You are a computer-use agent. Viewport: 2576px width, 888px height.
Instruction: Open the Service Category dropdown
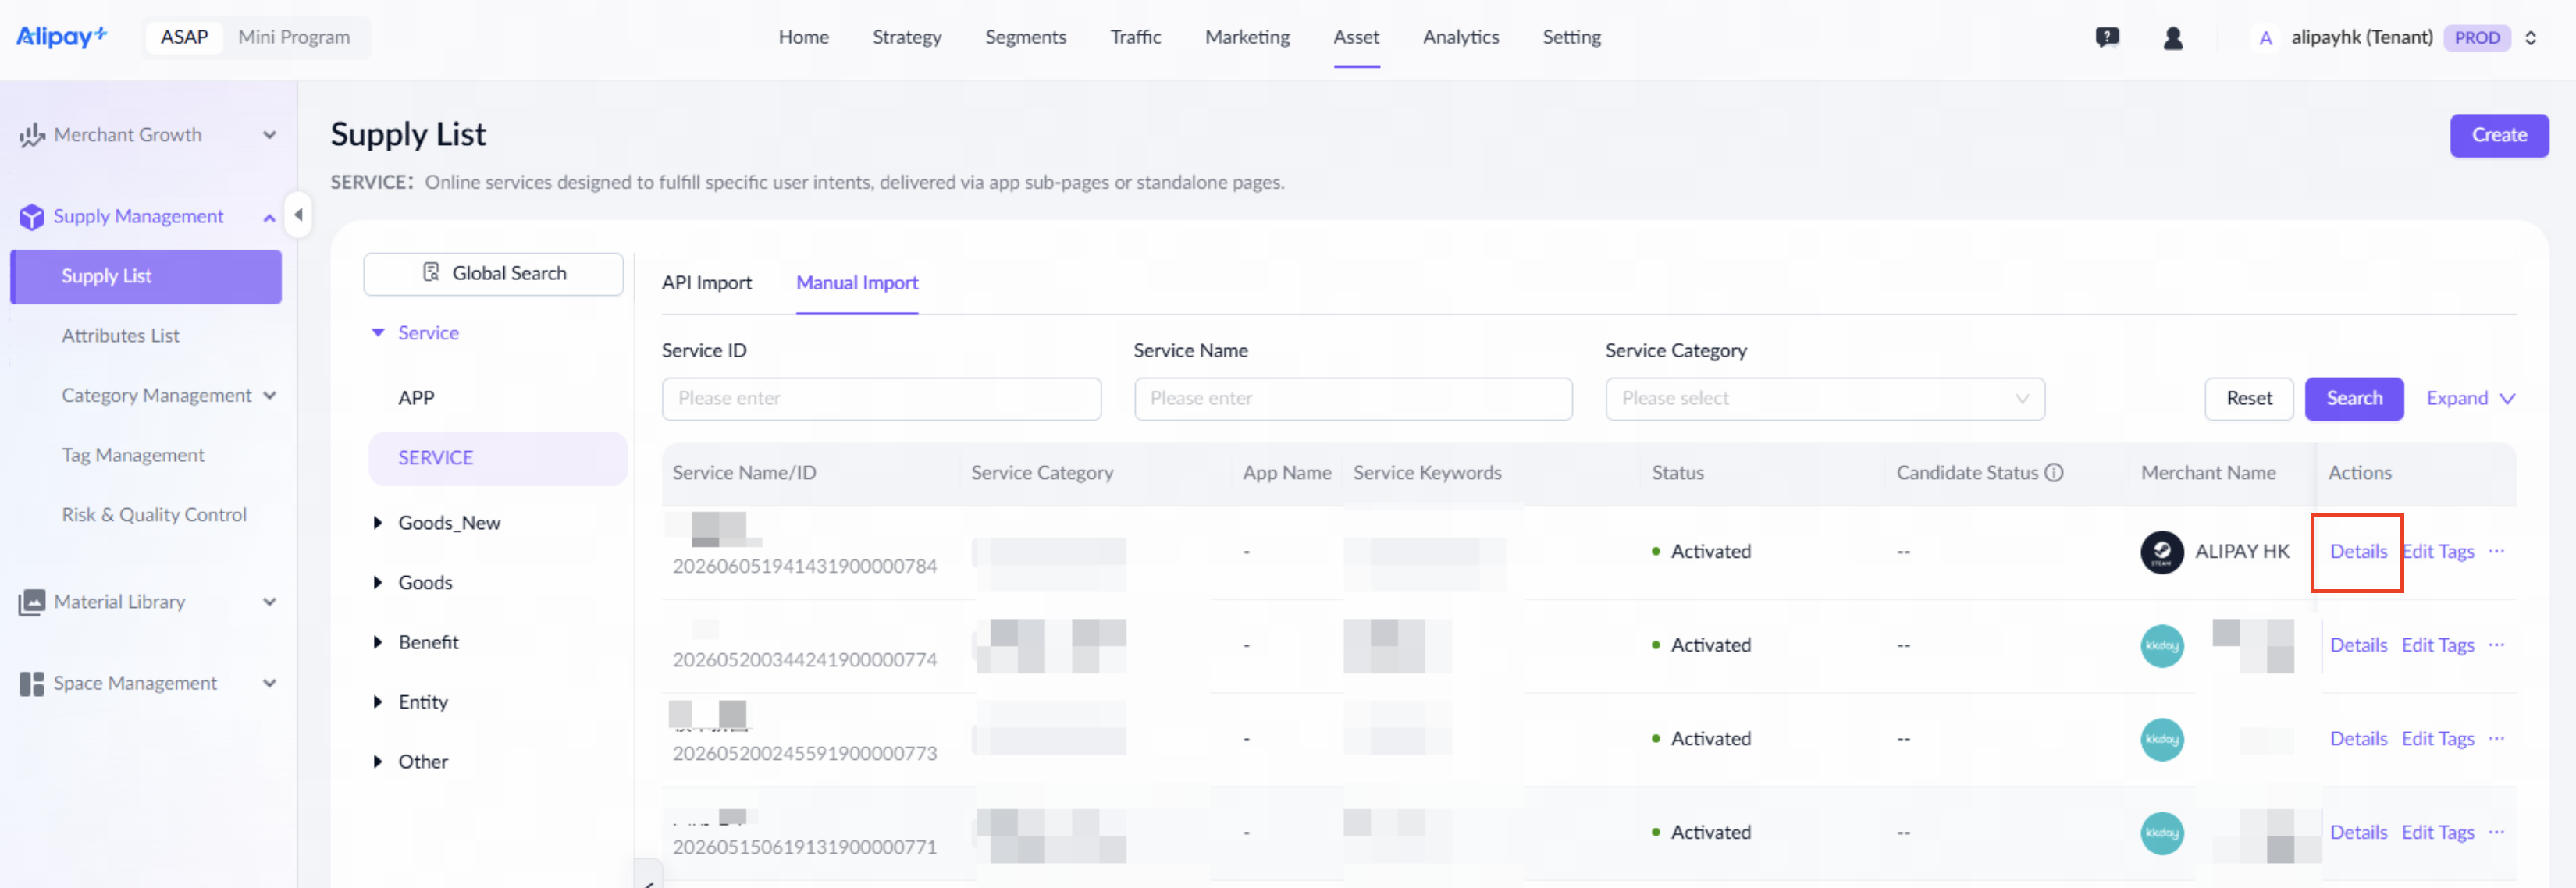pos(1824,399)
